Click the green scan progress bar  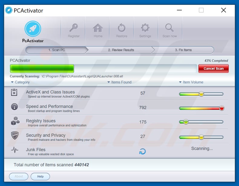click(x=42, y=69)
